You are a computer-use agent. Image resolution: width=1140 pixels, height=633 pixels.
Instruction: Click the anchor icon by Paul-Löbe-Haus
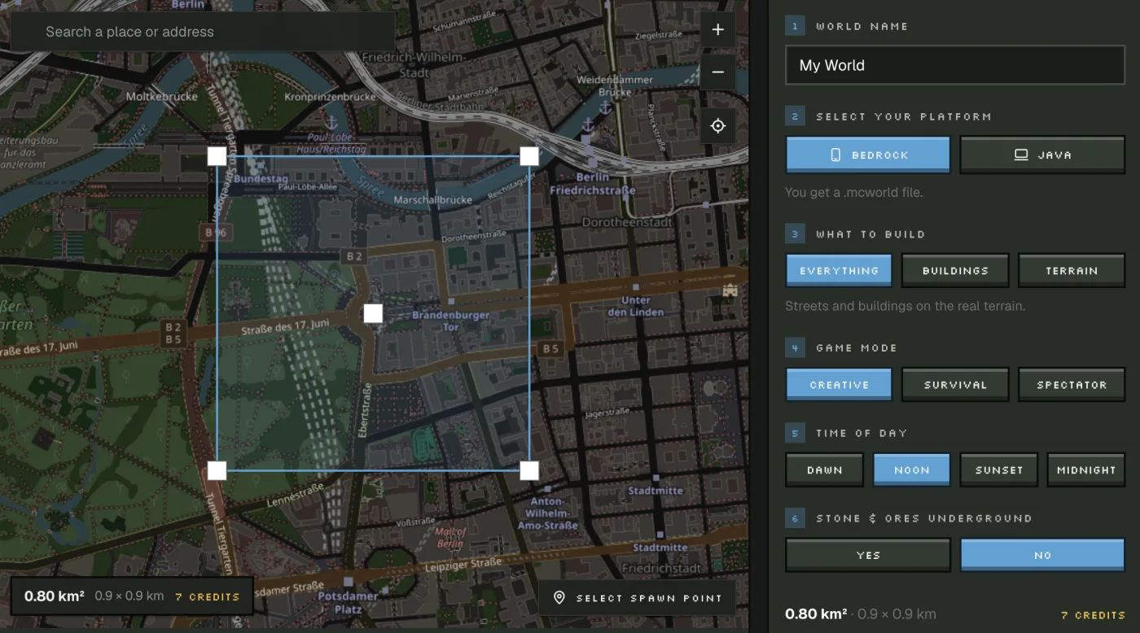coord(331,122)
